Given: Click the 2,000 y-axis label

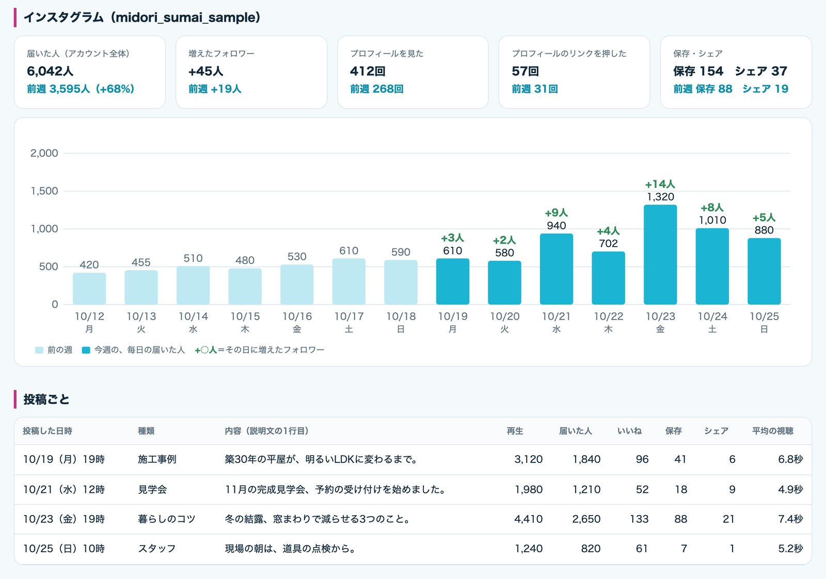Looking at the screenshot, I should [x=44, y=153].
